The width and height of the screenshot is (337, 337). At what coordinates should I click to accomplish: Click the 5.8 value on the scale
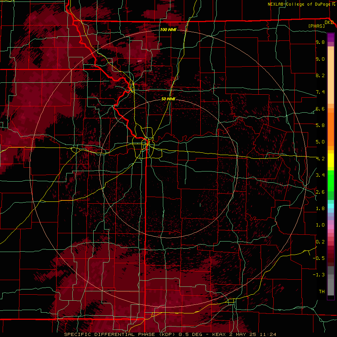(x=320, y=125)
